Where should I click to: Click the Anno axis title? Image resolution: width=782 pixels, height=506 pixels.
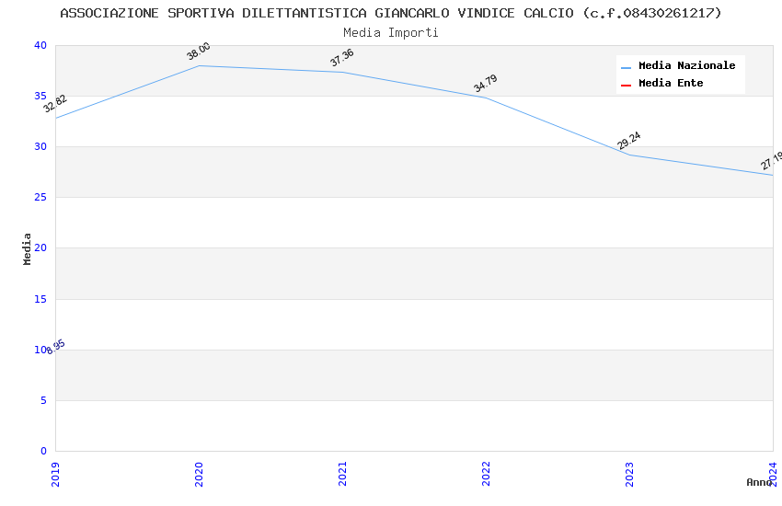[759, 482]
